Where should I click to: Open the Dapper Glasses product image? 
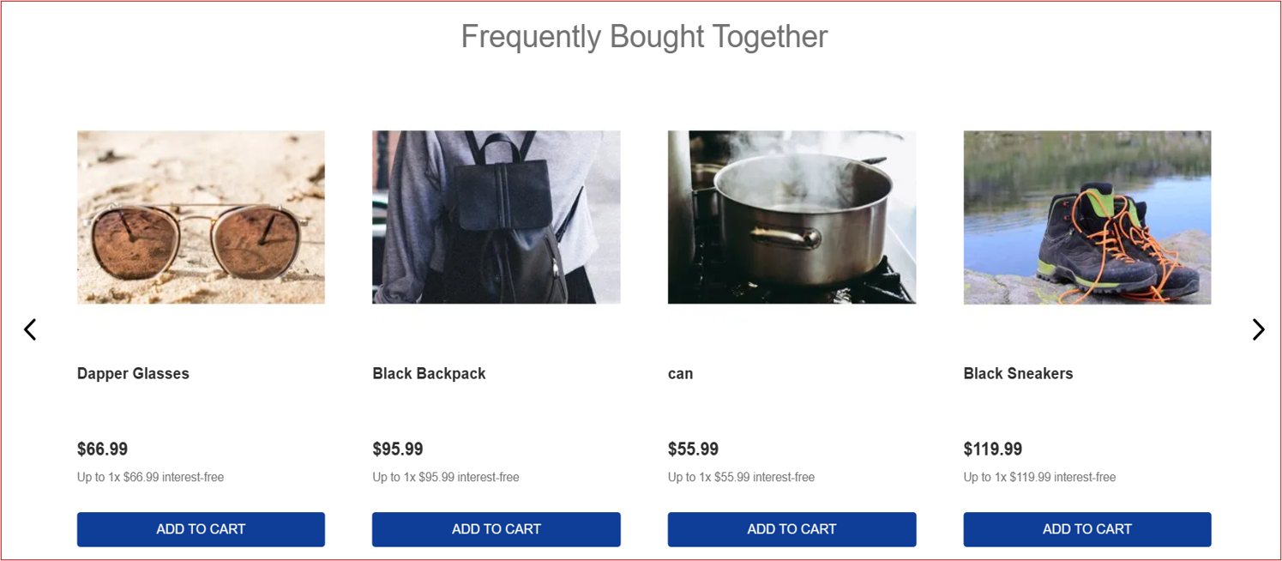(201, 217)
